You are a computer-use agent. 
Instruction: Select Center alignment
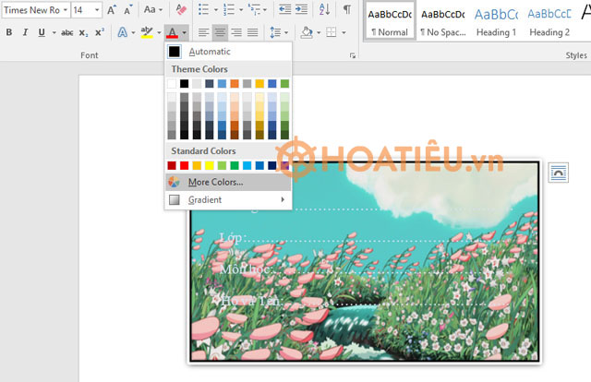coord(220,32)
